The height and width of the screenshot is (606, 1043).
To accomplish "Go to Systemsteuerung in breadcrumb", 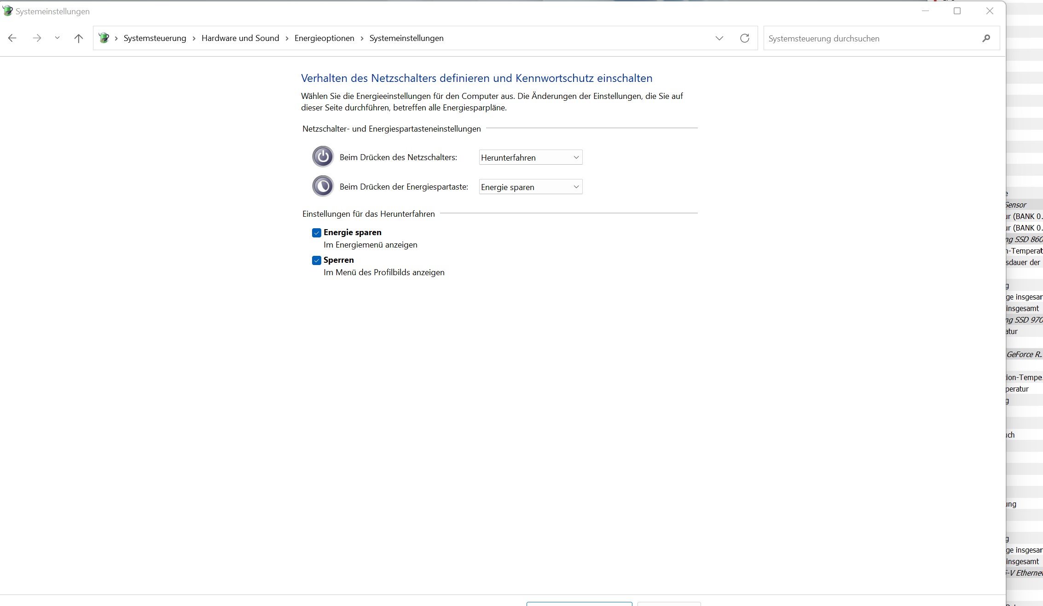I will [x=155, y=38].
